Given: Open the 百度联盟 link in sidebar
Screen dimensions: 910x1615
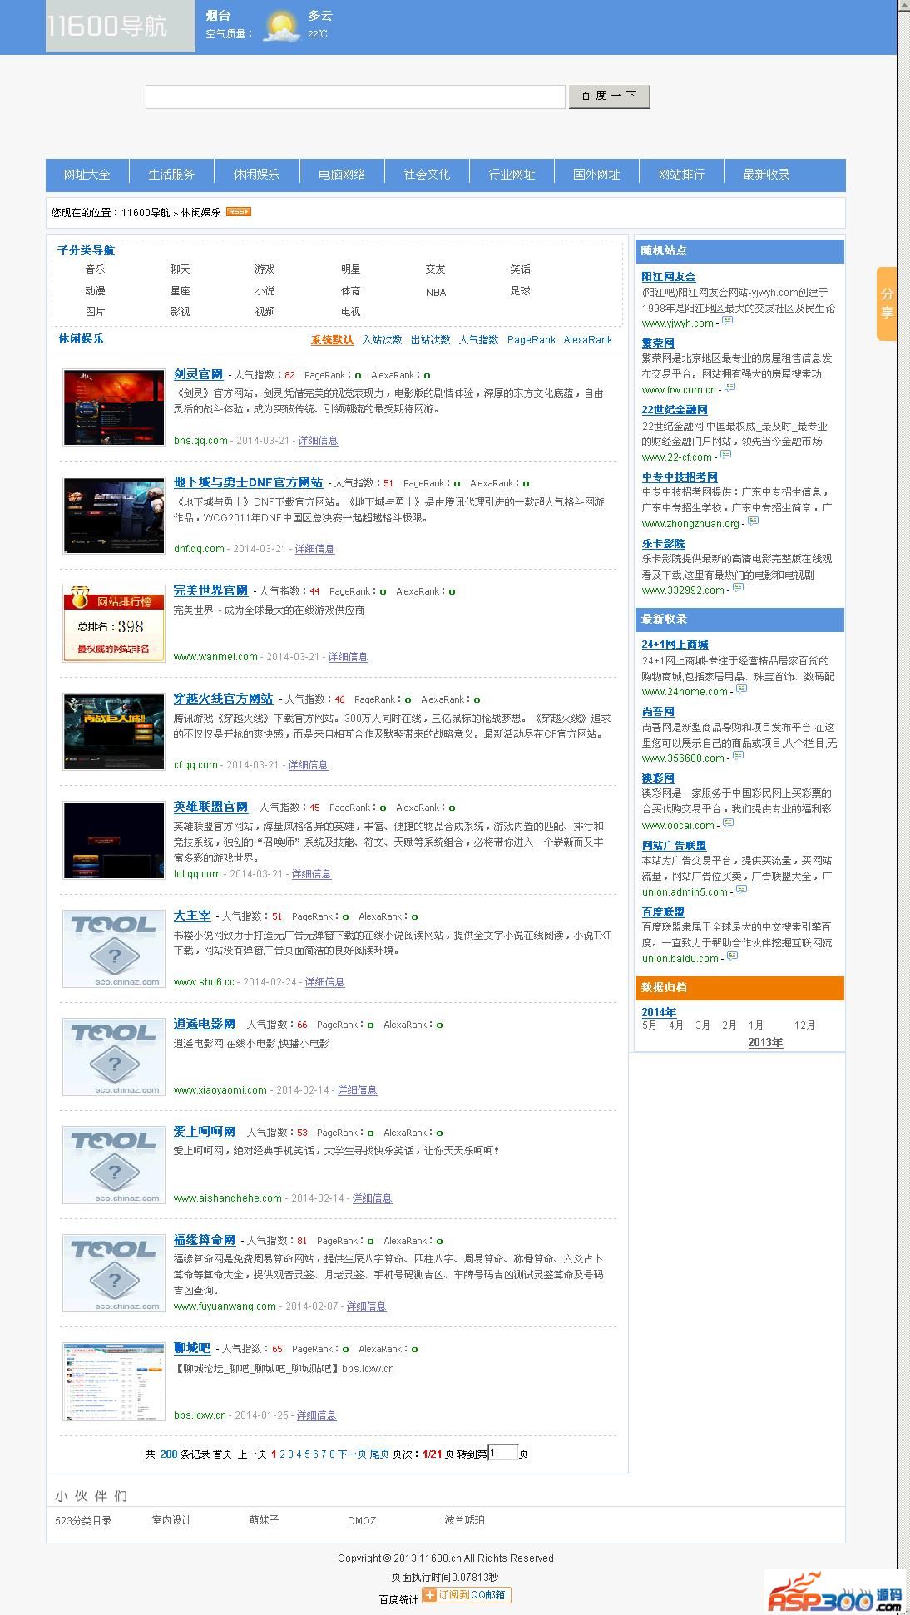Looking at the screenshot, I should 663,912.
